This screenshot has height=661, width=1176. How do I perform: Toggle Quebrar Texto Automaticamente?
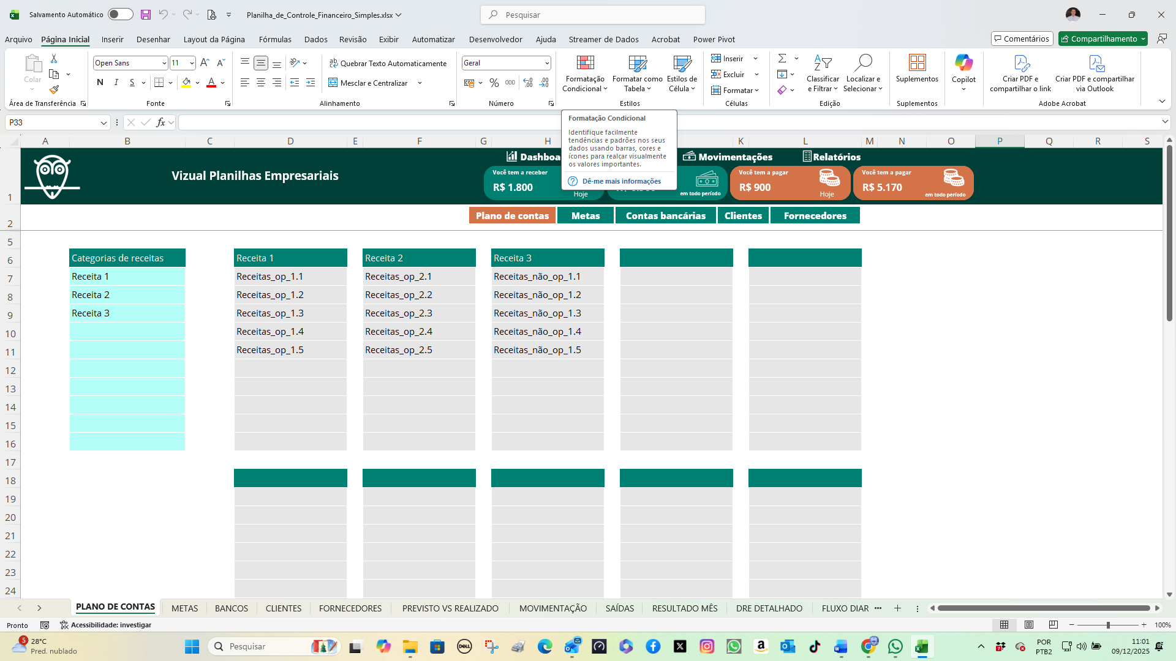(388, 63)
